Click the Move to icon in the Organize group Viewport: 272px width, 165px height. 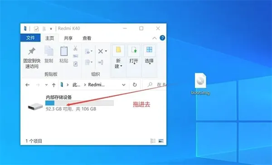point(87,51)
